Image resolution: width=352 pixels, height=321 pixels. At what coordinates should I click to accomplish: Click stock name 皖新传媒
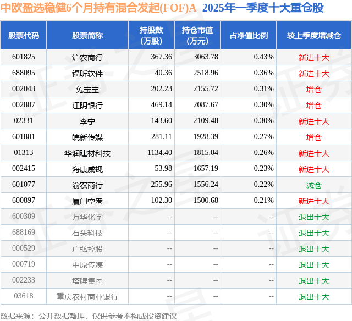click(87, 137)
